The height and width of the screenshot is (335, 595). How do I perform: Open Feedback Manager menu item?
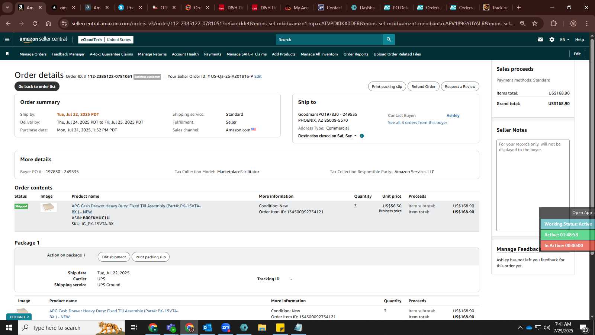tap(68, 54)
